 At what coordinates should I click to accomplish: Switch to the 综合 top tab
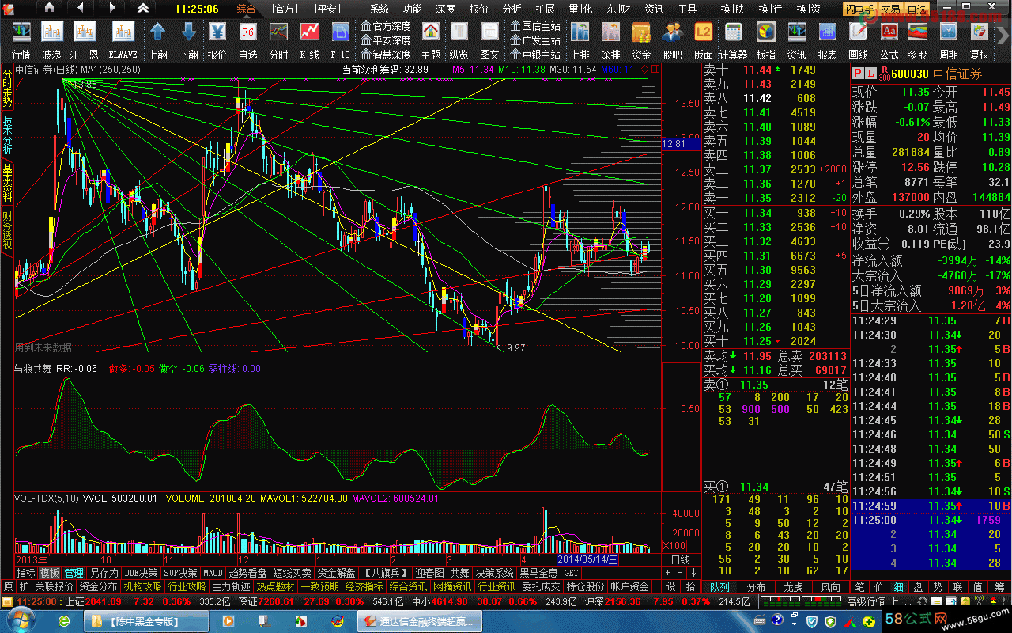pyautogui.click(x=247, y=9)
